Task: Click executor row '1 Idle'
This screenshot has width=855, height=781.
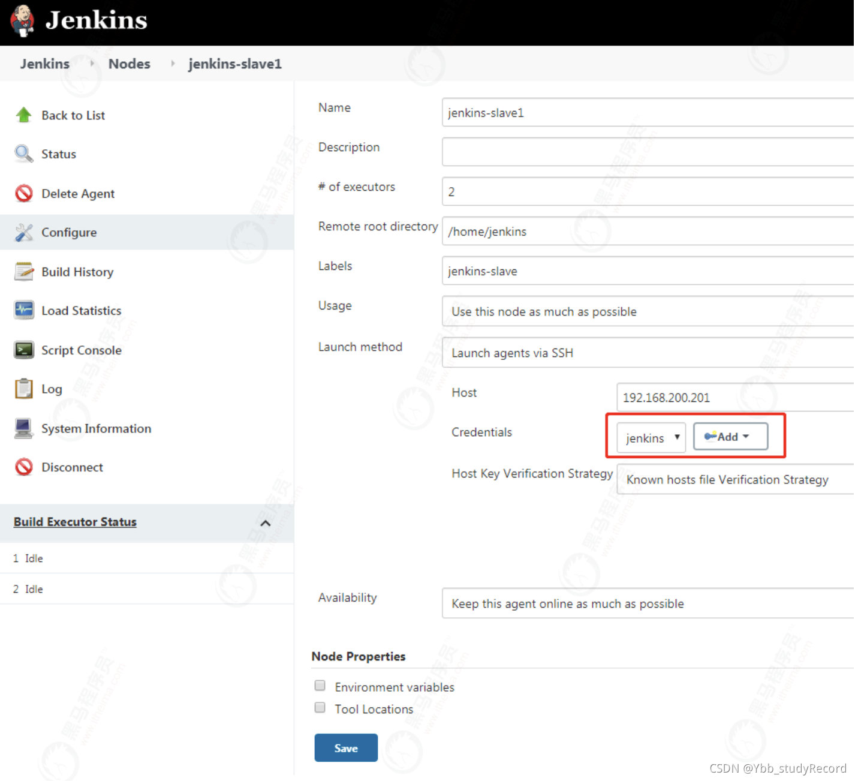Action: (x=147, y=558)
